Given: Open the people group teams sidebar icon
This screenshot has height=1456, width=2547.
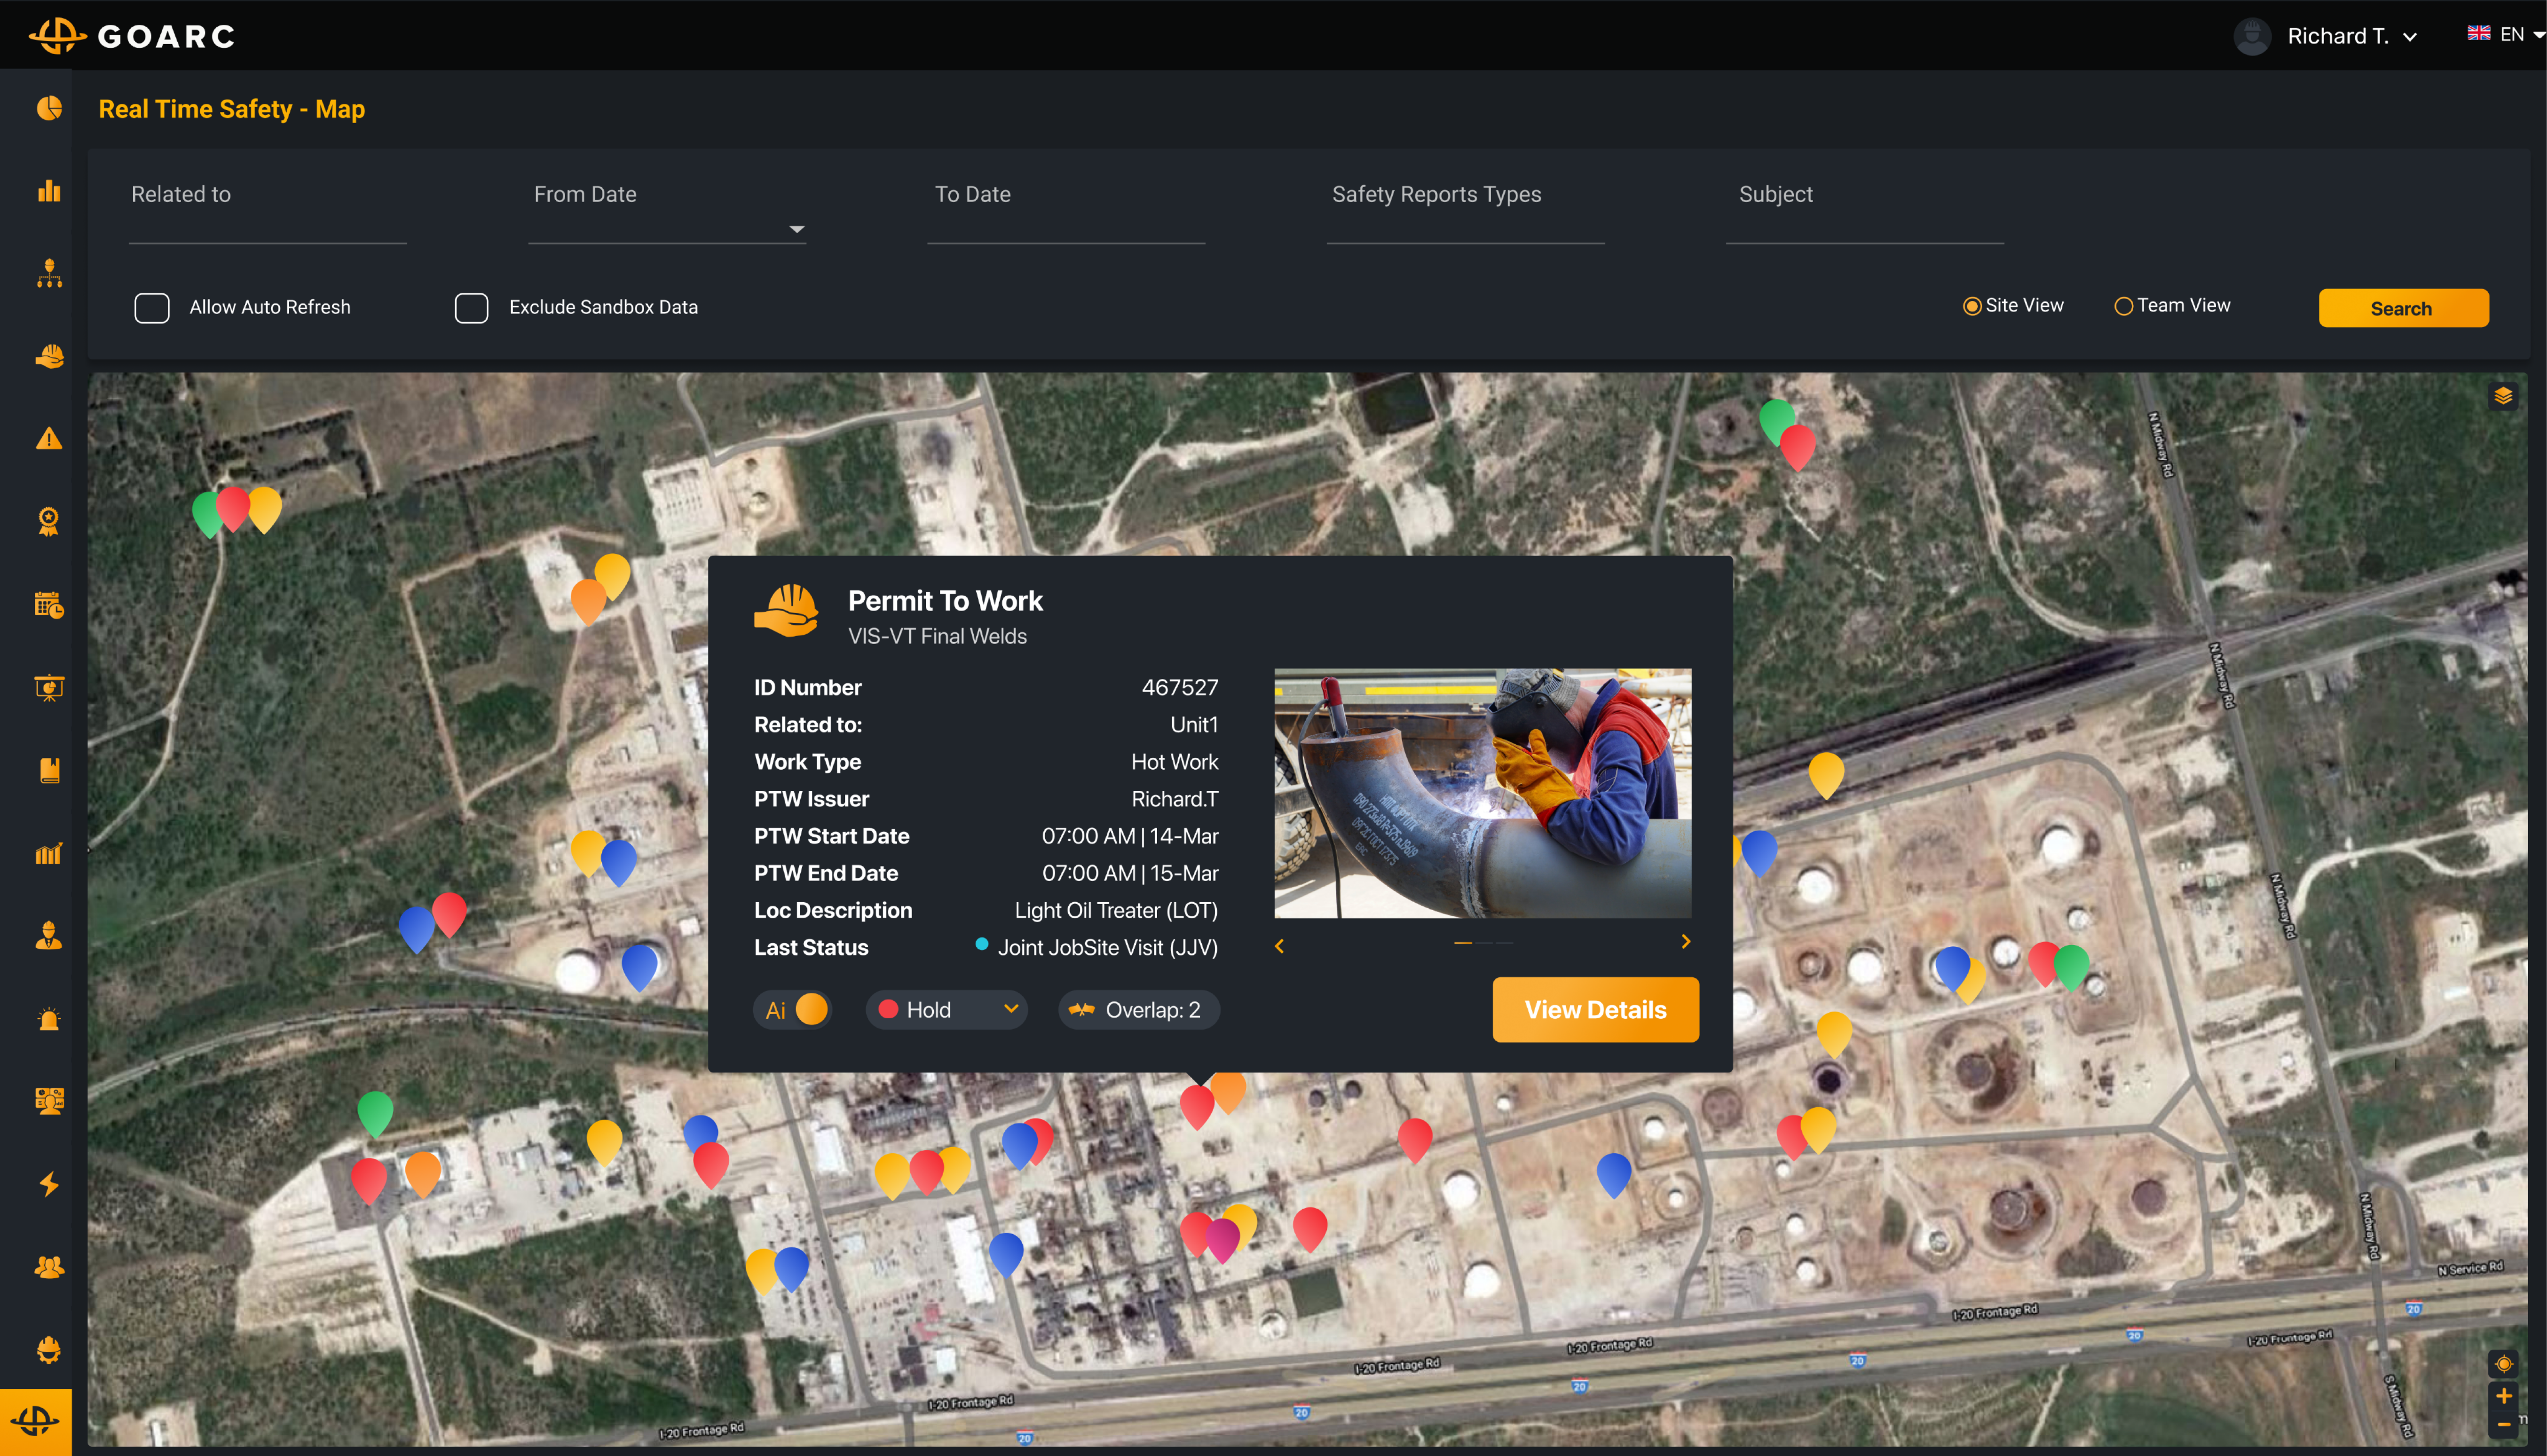Looking at the screenshot, I should (x=49, y=1267).
